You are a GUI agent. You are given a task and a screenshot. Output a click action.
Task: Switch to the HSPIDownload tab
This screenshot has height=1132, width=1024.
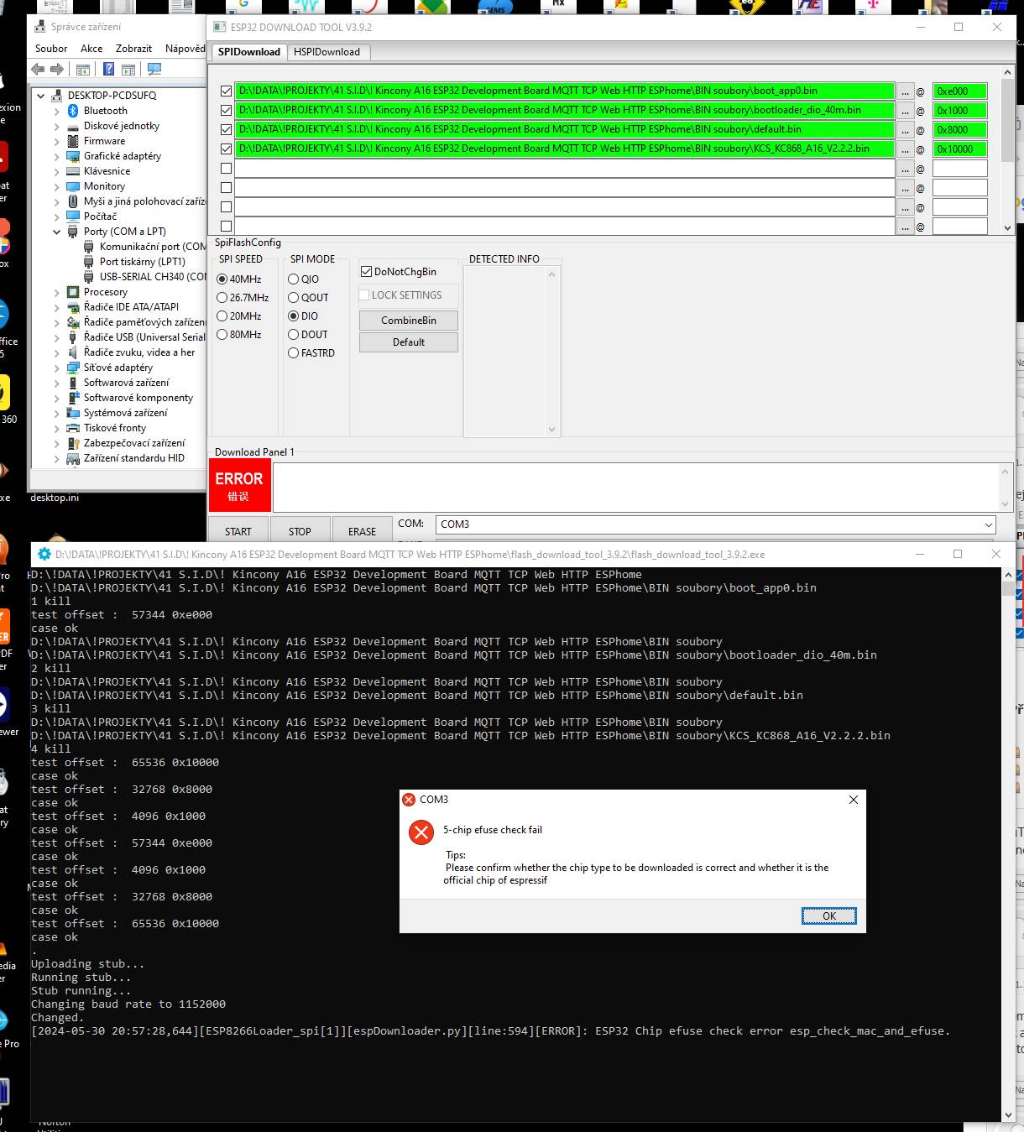coord(327,52)
